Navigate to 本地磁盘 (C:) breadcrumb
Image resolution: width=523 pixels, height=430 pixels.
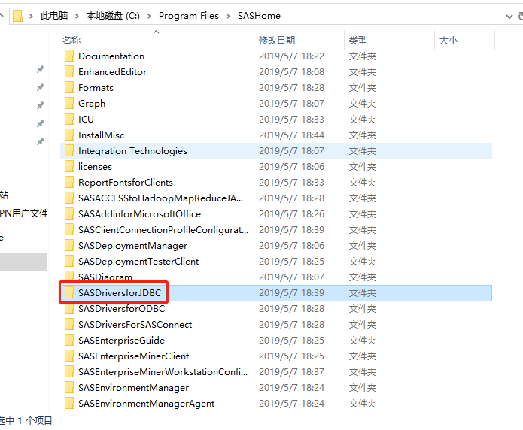113,16
